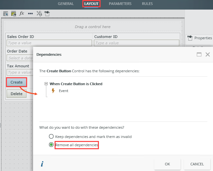Go to the RULES tab
Screen dimensions: 213x171
pos(147,4)
